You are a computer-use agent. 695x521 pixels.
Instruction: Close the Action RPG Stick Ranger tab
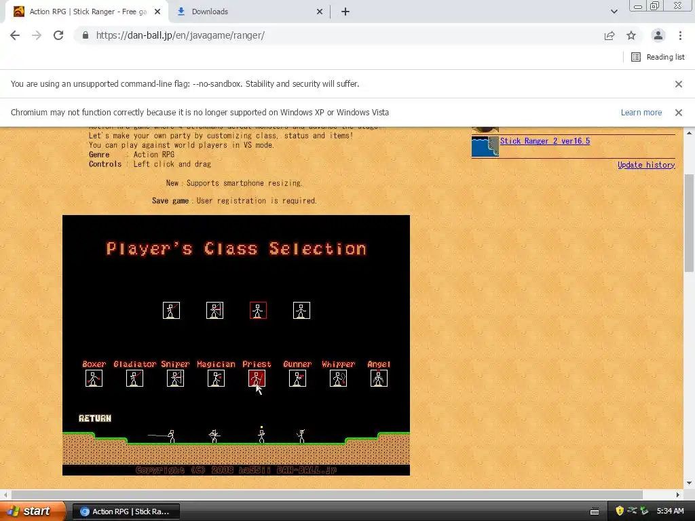coord(157,12)
